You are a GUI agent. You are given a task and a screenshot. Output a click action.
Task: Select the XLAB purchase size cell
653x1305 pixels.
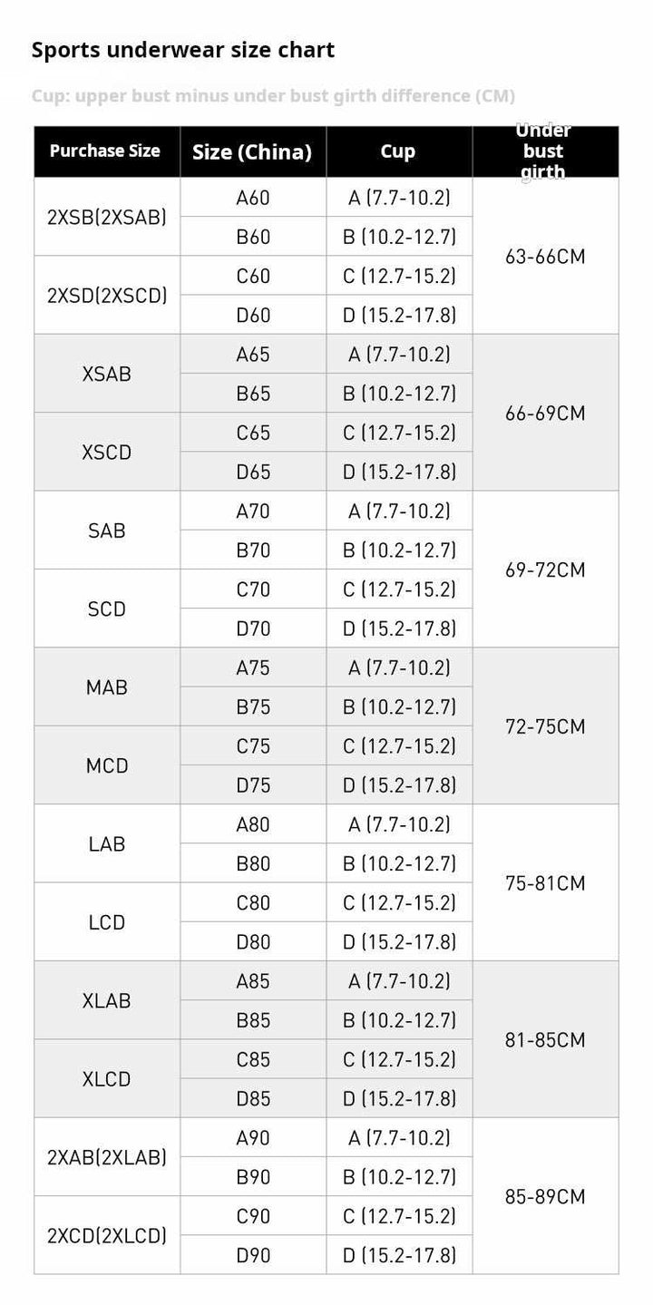point(107,1000)
